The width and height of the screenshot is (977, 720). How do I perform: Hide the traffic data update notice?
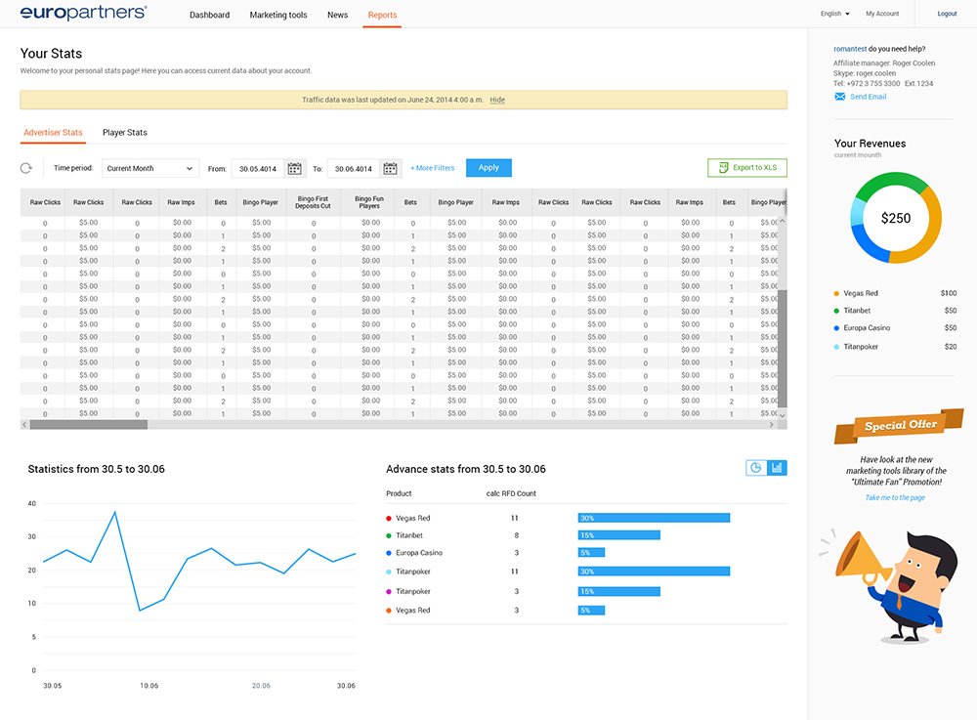coord(497,100)
